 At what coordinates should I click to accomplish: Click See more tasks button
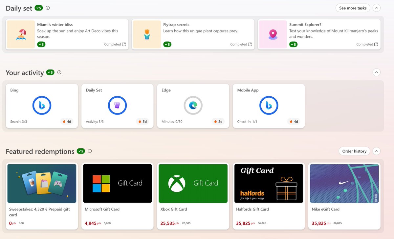click(353, 8)
